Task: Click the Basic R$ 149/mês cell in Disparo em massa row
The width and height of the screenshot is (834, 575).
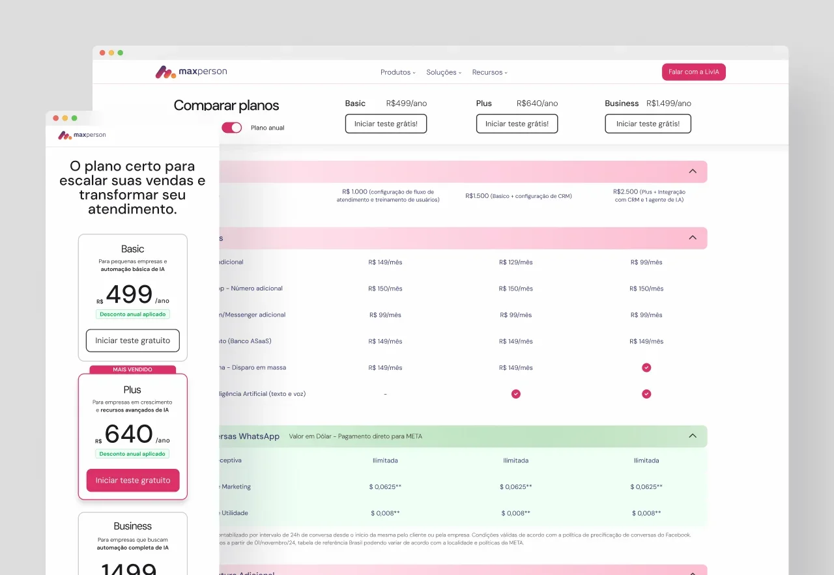Action: point(385,368)
